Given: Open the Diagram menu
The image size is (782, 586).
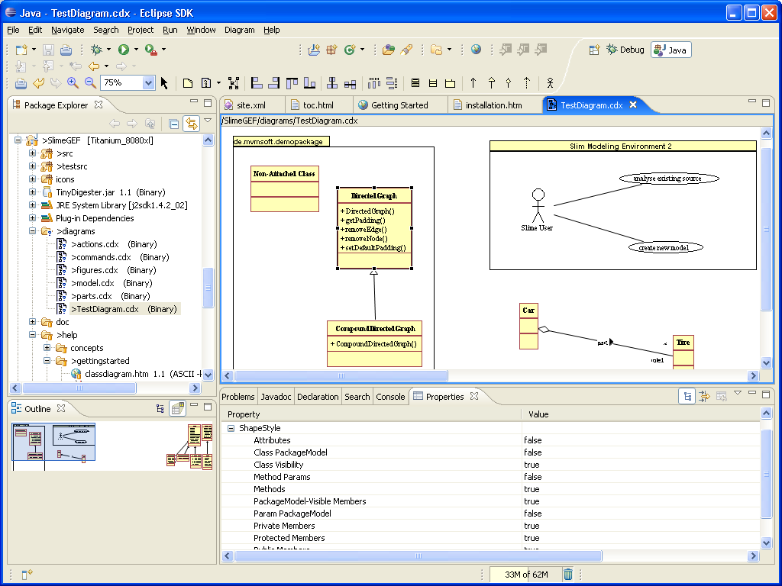Looking at the screenshot, I should 239,30.
